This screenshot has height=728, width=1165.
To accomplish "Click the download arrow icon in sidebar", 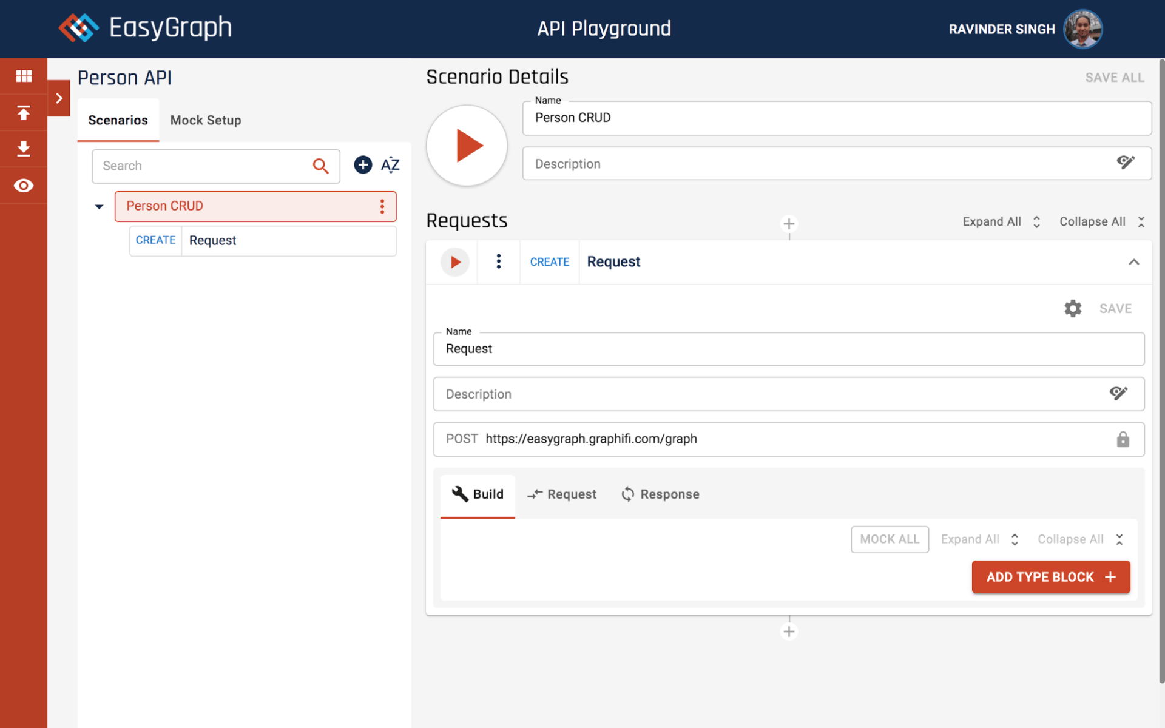I will [24, 149].
